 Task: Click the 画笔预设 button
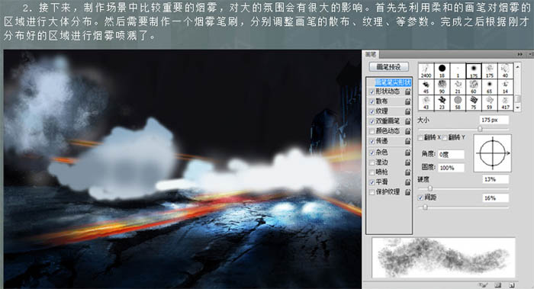click(388, 67)
